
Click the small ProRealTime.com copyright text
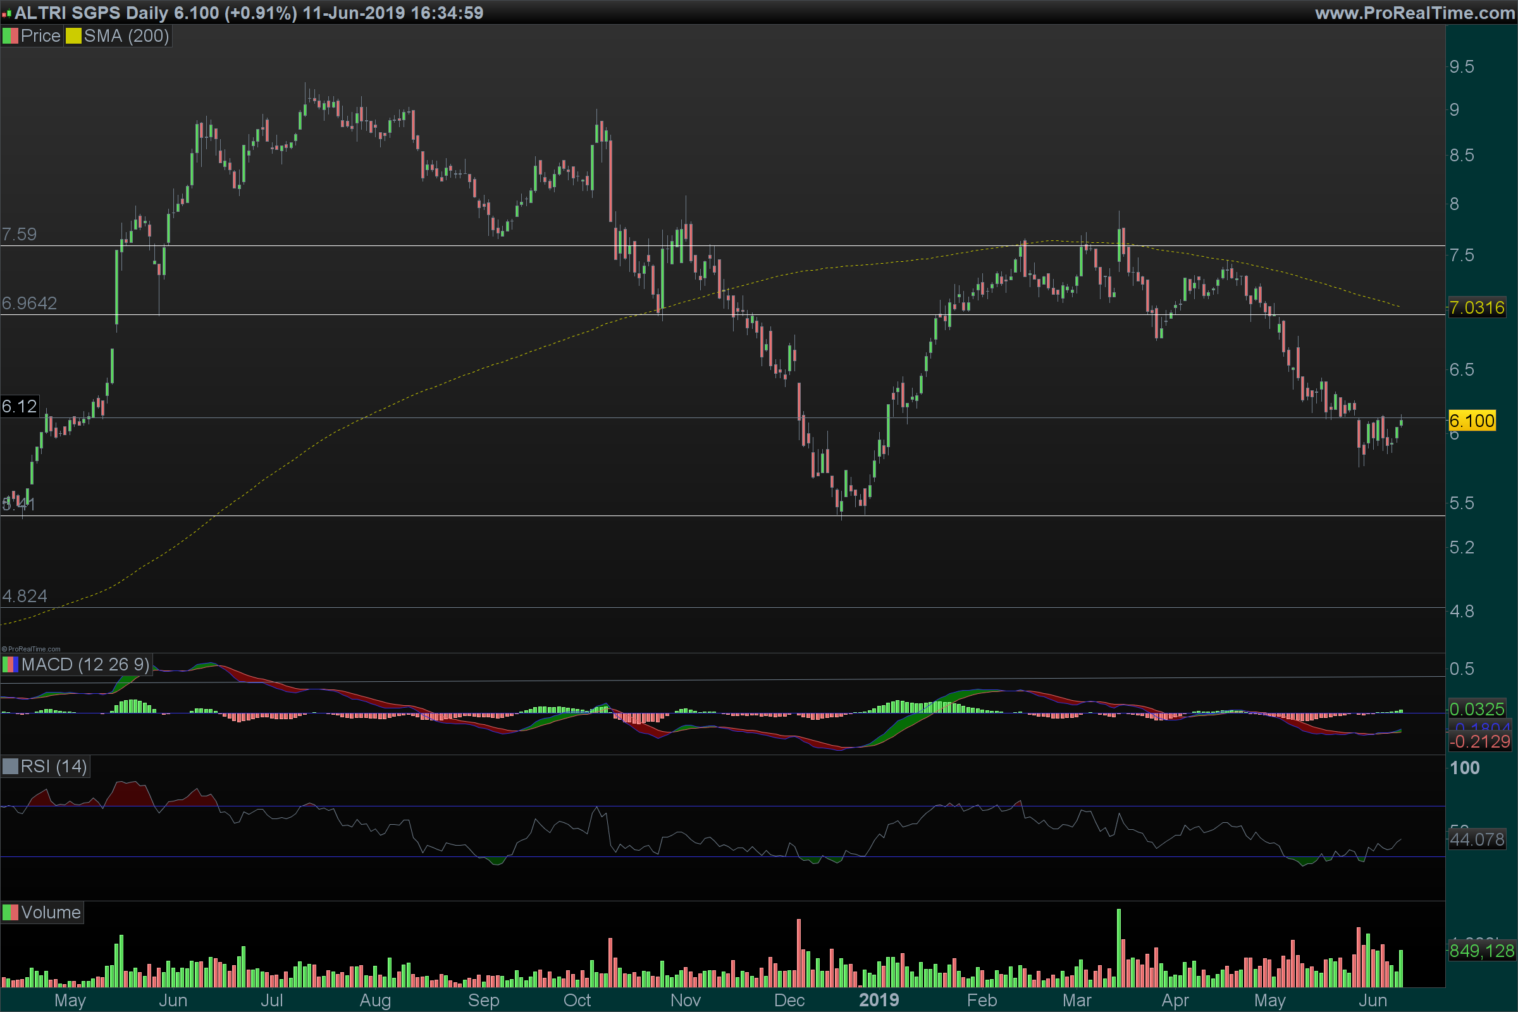click(31, 650)
